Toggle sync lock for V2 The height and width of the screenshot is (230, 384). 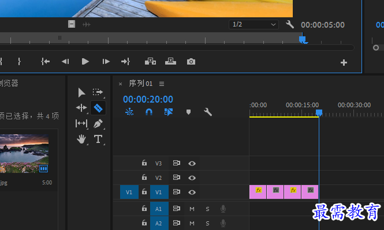coord(177,177)
